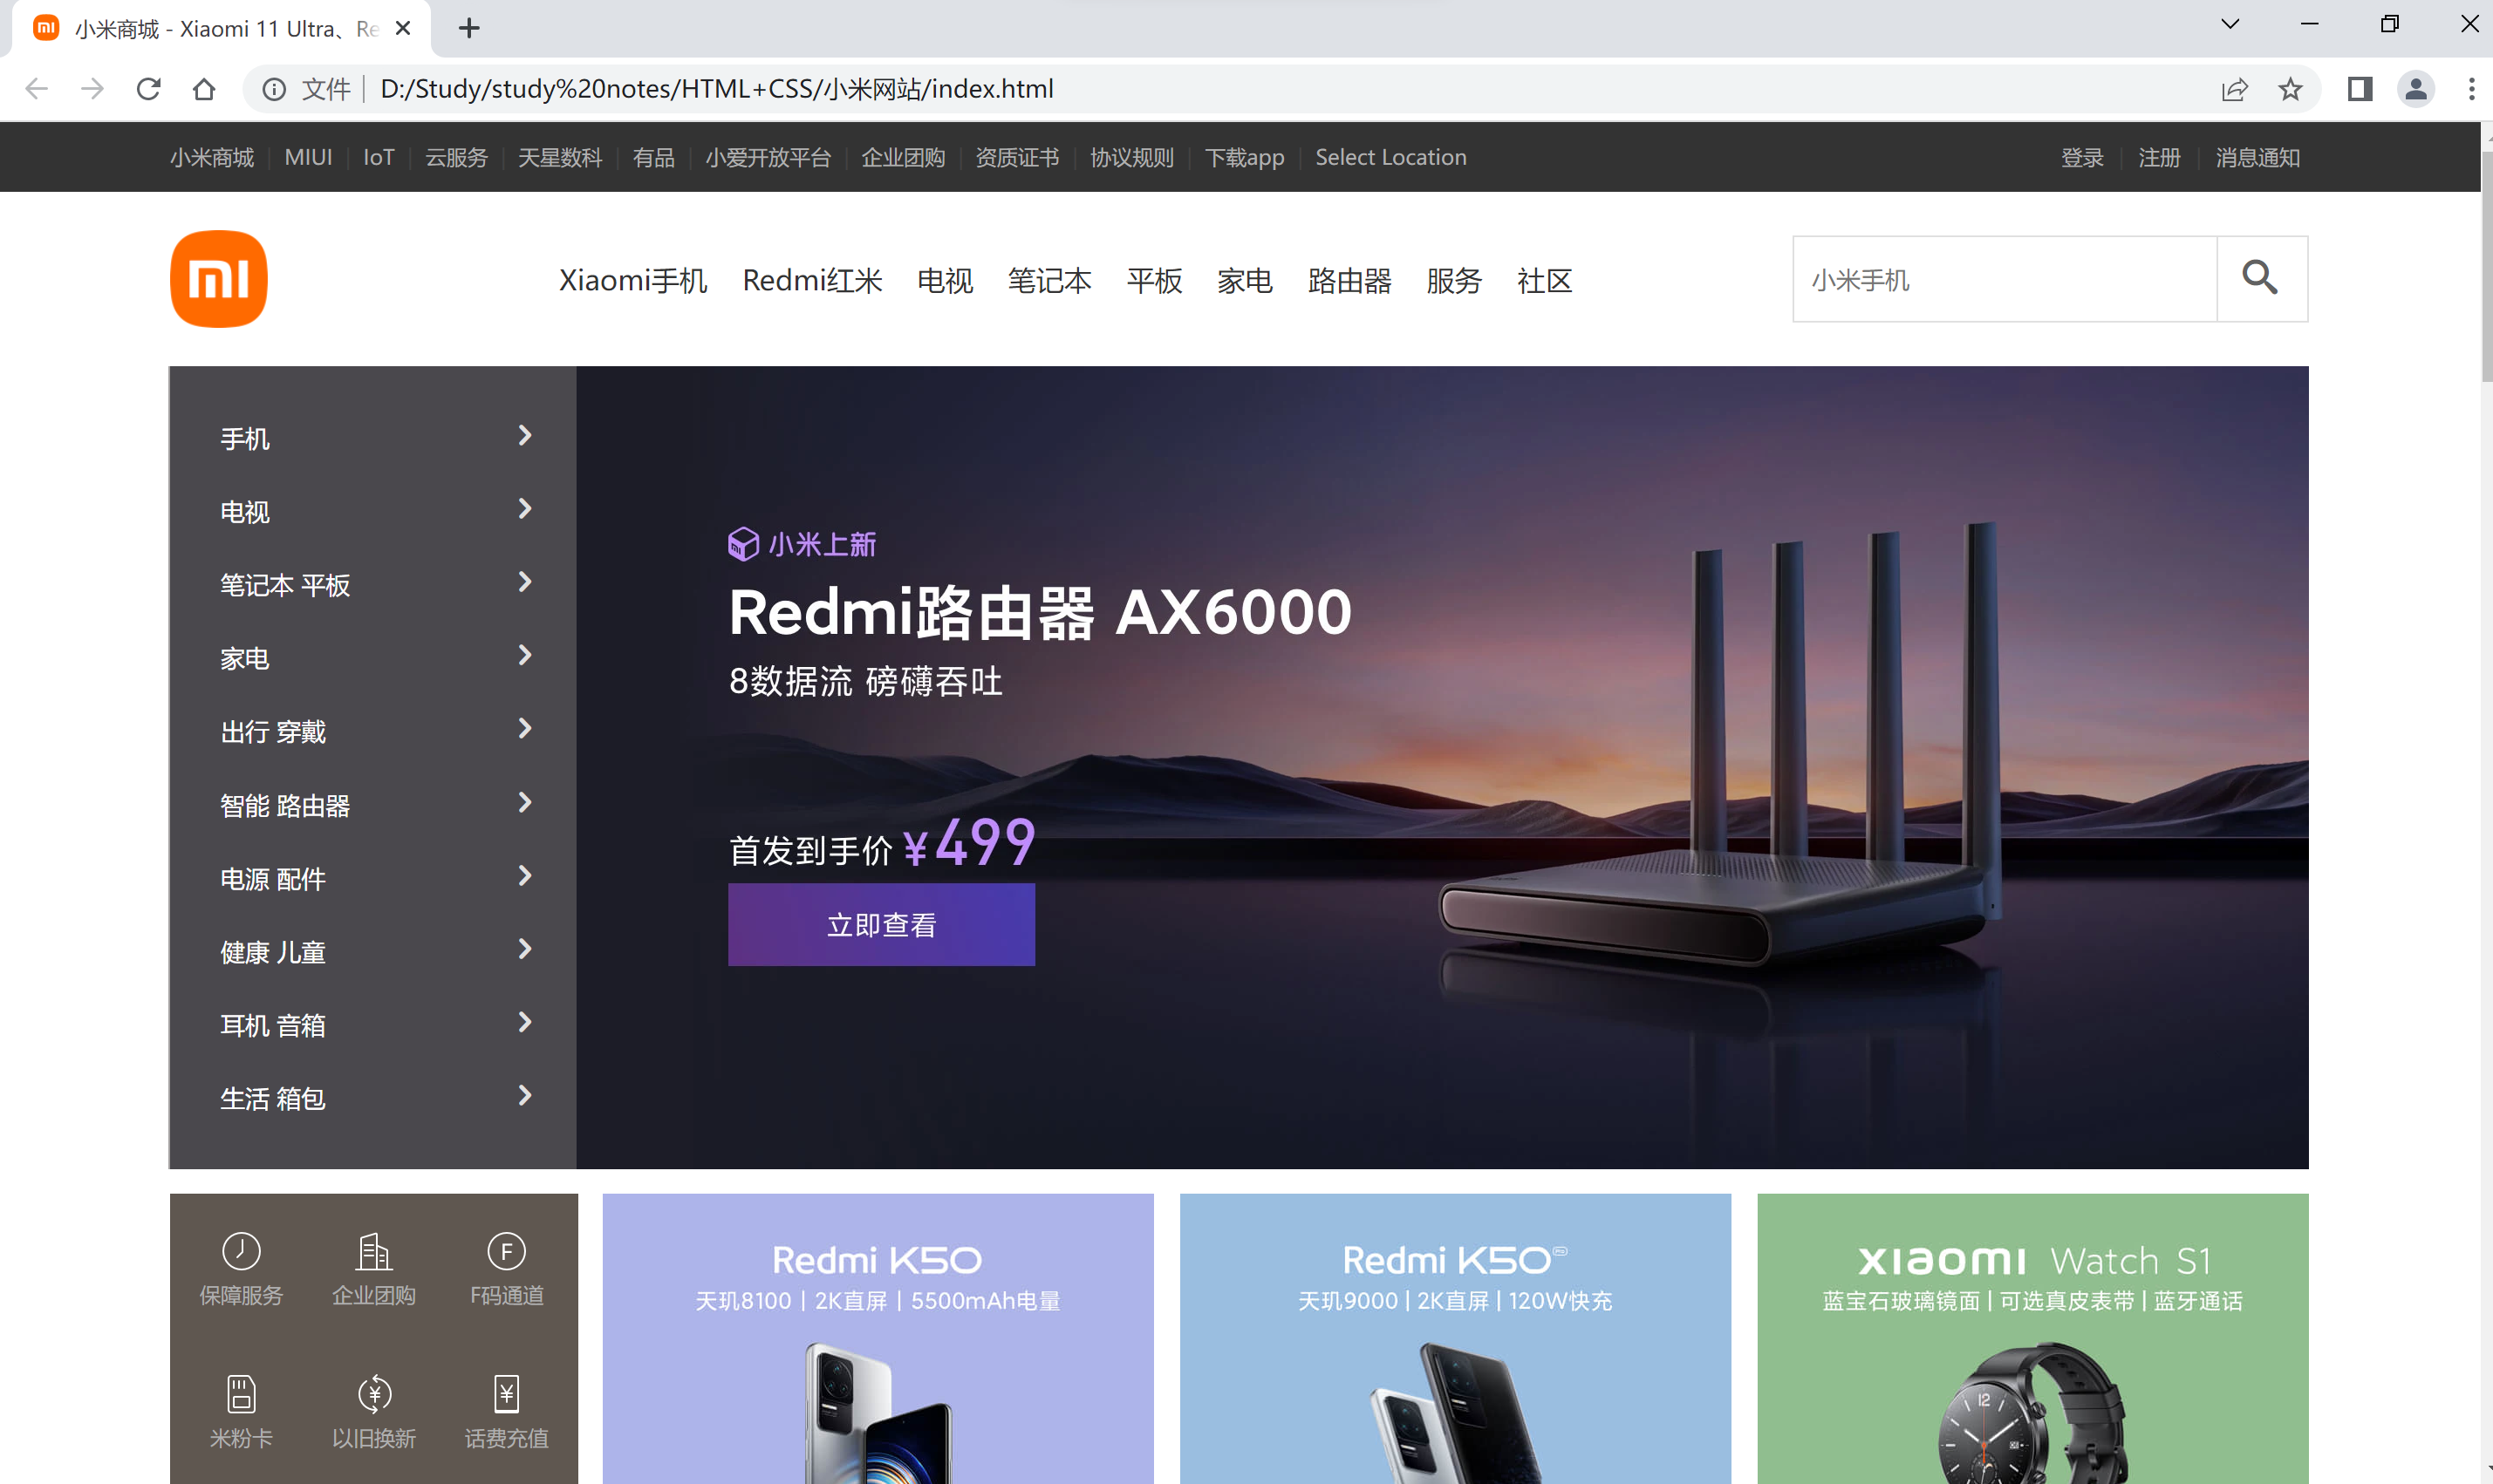The image size is (2493, 1484).
Task: Open 以旧换新 via its icon
Action: point(373,1394)
